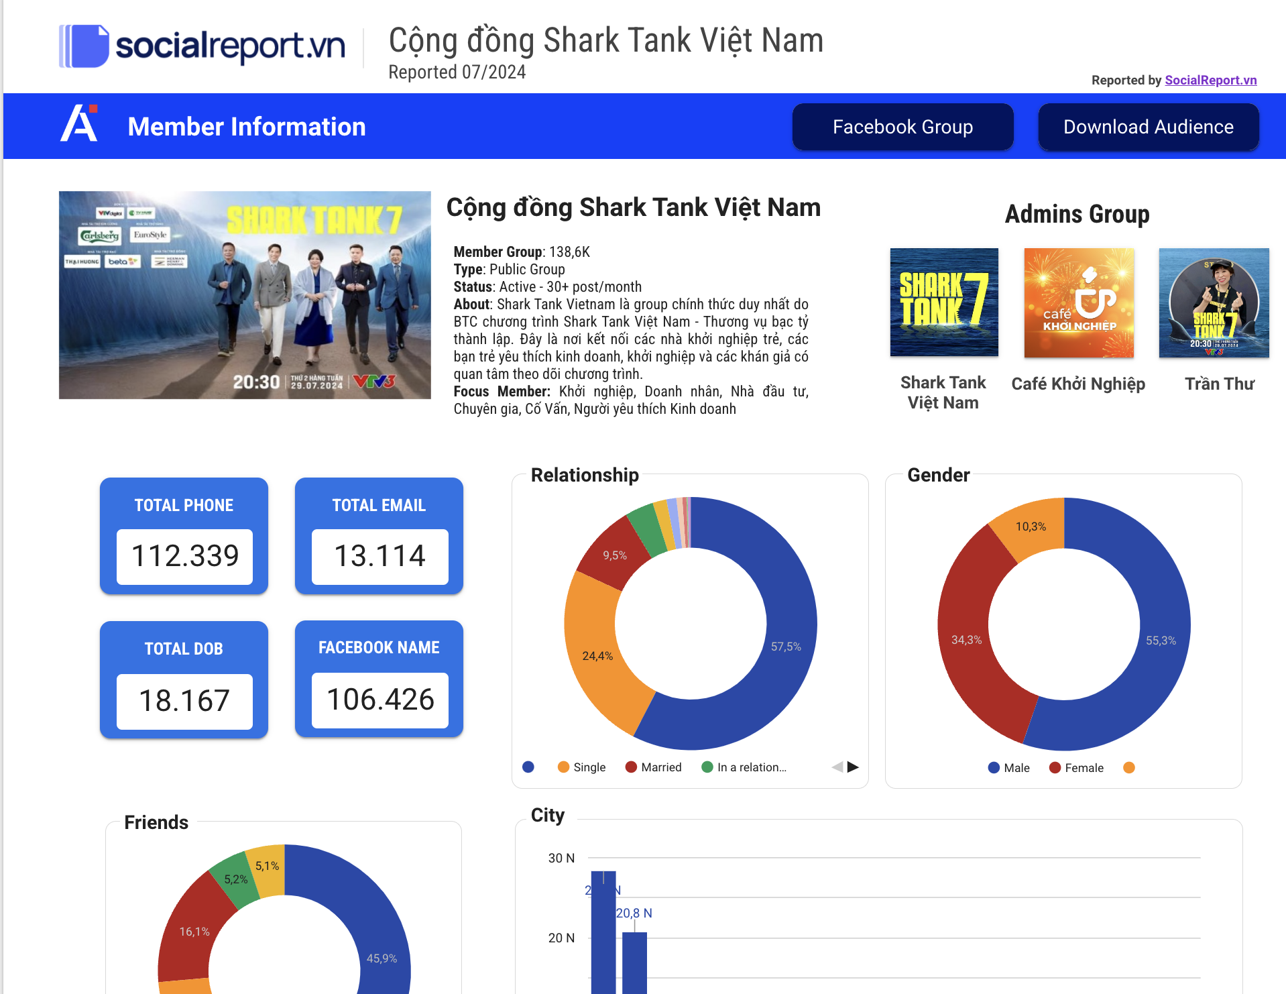The height and width of the screenshot is (994, 1286).
Task: Click the Gender chart title
Action: pos(939,475)
